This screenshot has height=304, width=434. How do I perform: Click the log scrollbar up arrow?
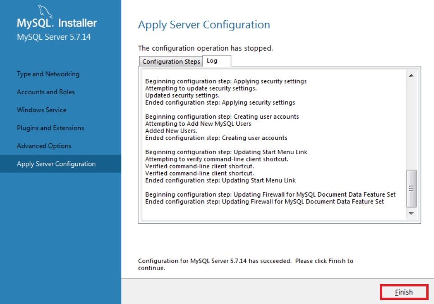click(411, 75)
